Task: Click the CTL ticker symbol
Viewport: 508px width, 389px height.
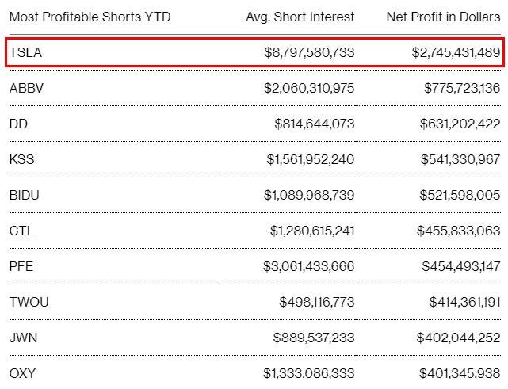Action: coord(21,231)
